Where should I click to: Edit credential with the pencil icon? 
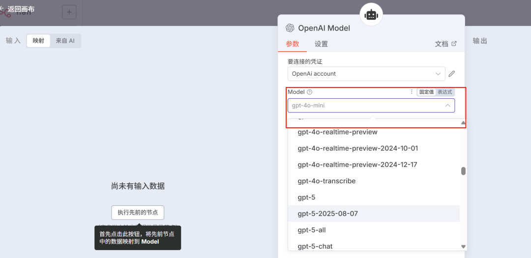(452, 74)
